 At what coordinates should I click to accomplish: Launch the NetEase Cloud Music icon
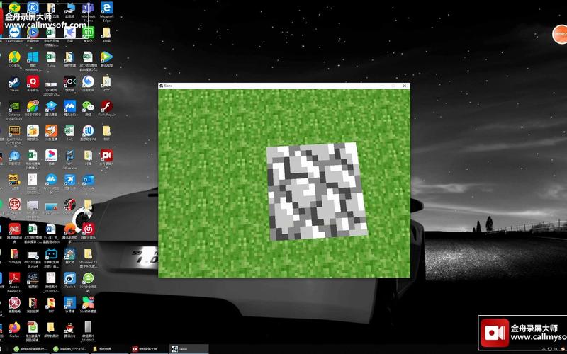[x=88, y=229]
